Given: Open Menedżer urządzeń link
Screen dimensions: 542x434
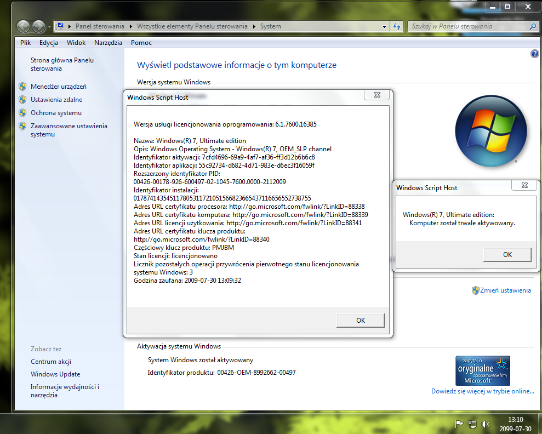Looking at the screenshot, I should [59, 87].
